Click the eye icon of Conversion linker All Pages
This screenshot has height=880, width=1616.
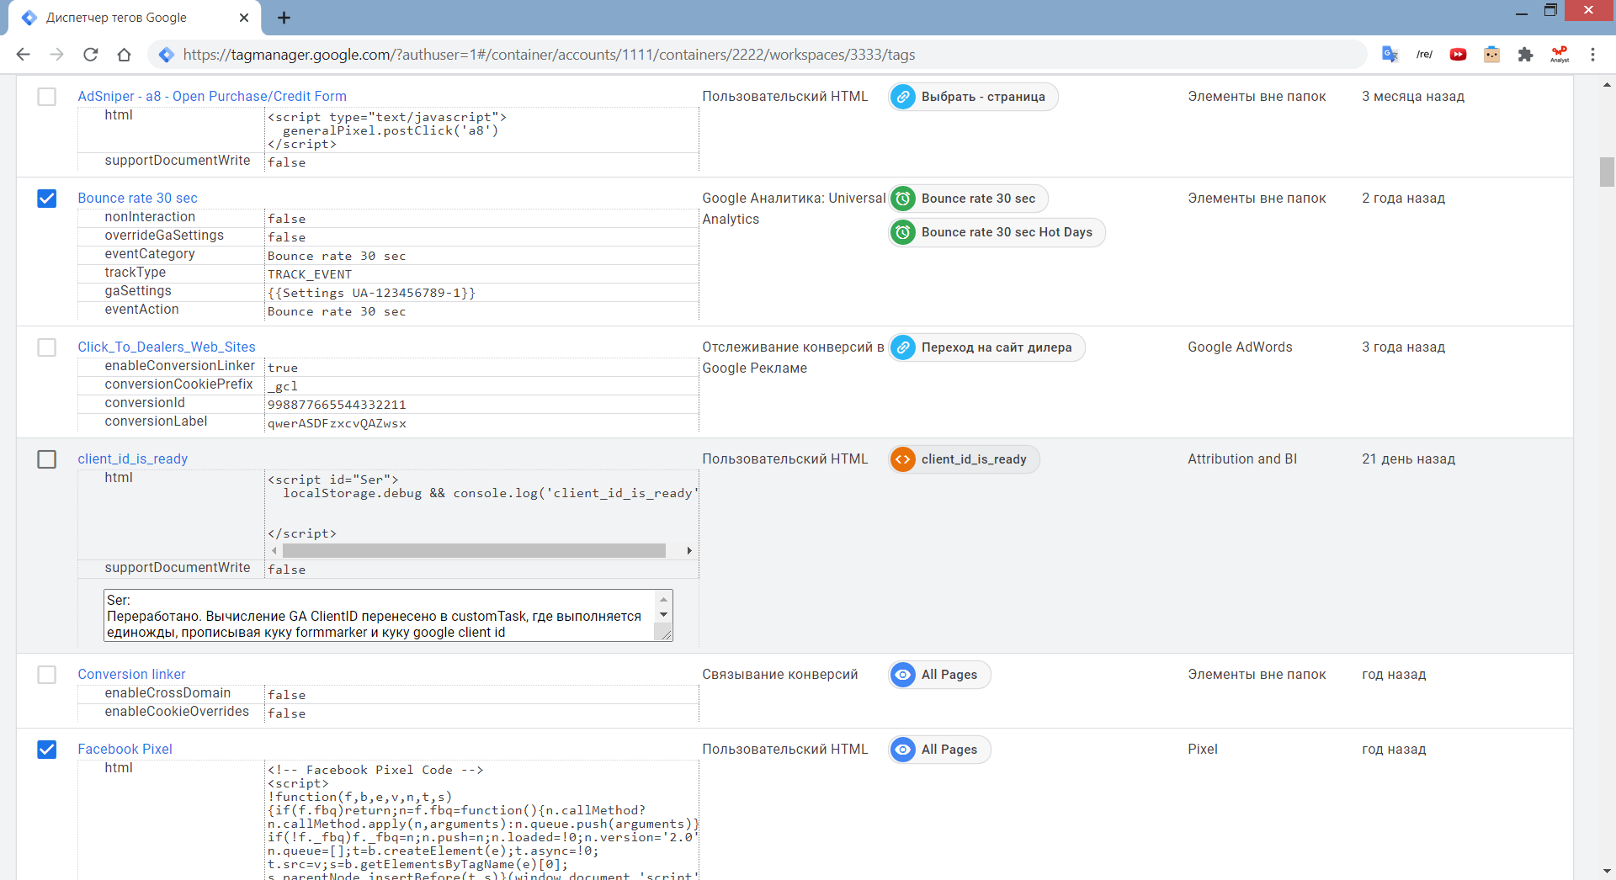coord(903,675)
